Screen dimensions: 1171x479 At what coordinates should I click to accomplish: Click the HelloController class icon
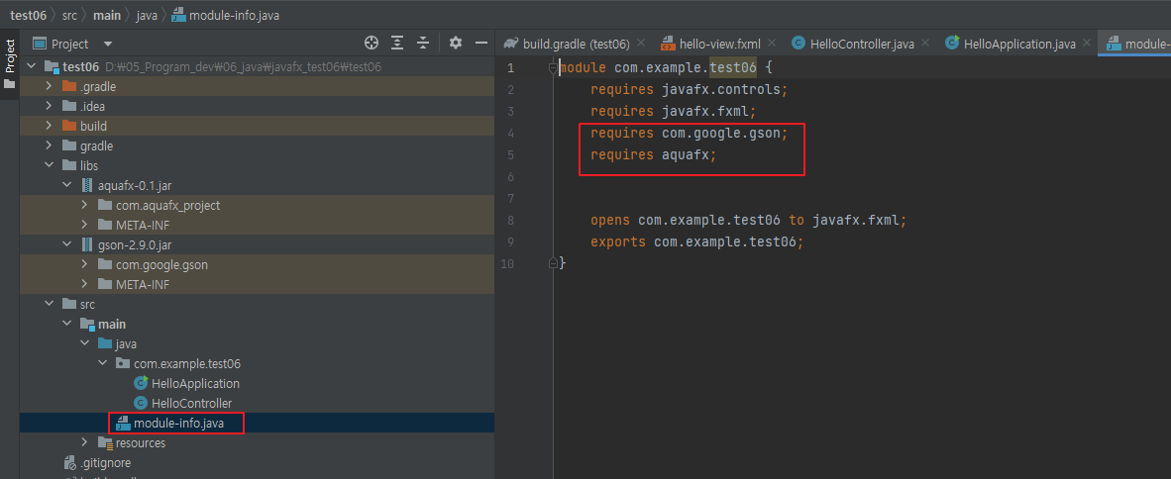click(x=141, y=403)
